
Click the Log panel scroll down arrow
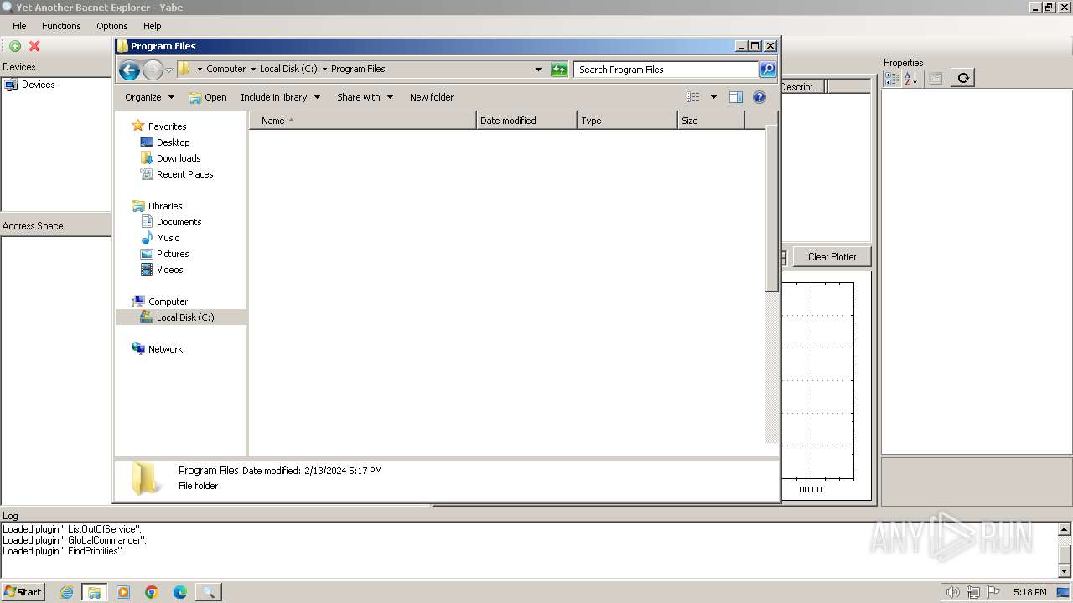pos(1065,571)
